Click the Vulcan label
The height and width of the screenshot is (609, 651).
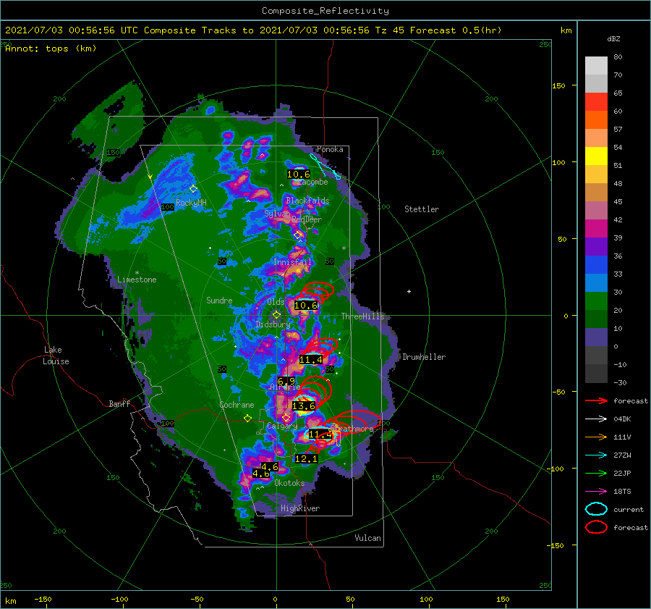(x=367, y=538)
